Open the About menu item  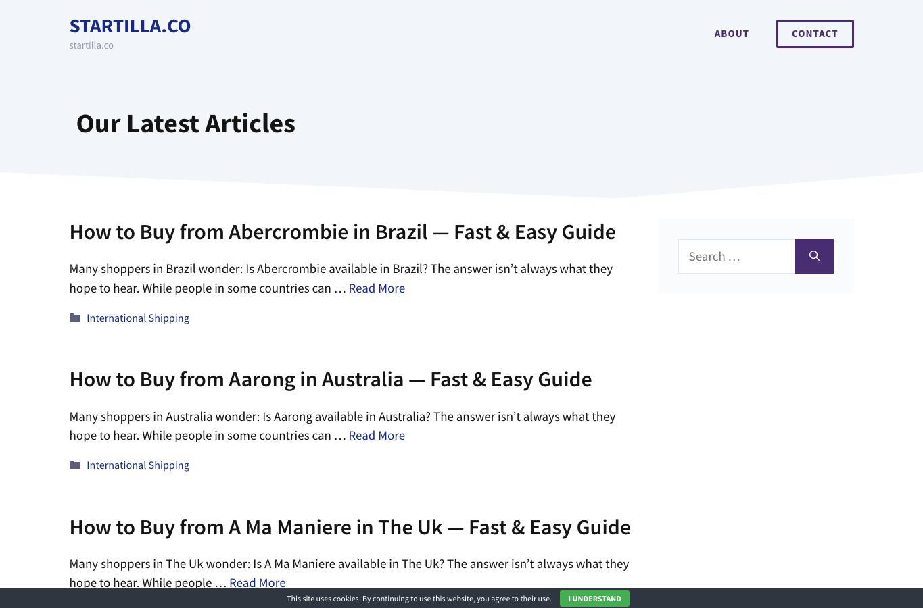(732, 34)
